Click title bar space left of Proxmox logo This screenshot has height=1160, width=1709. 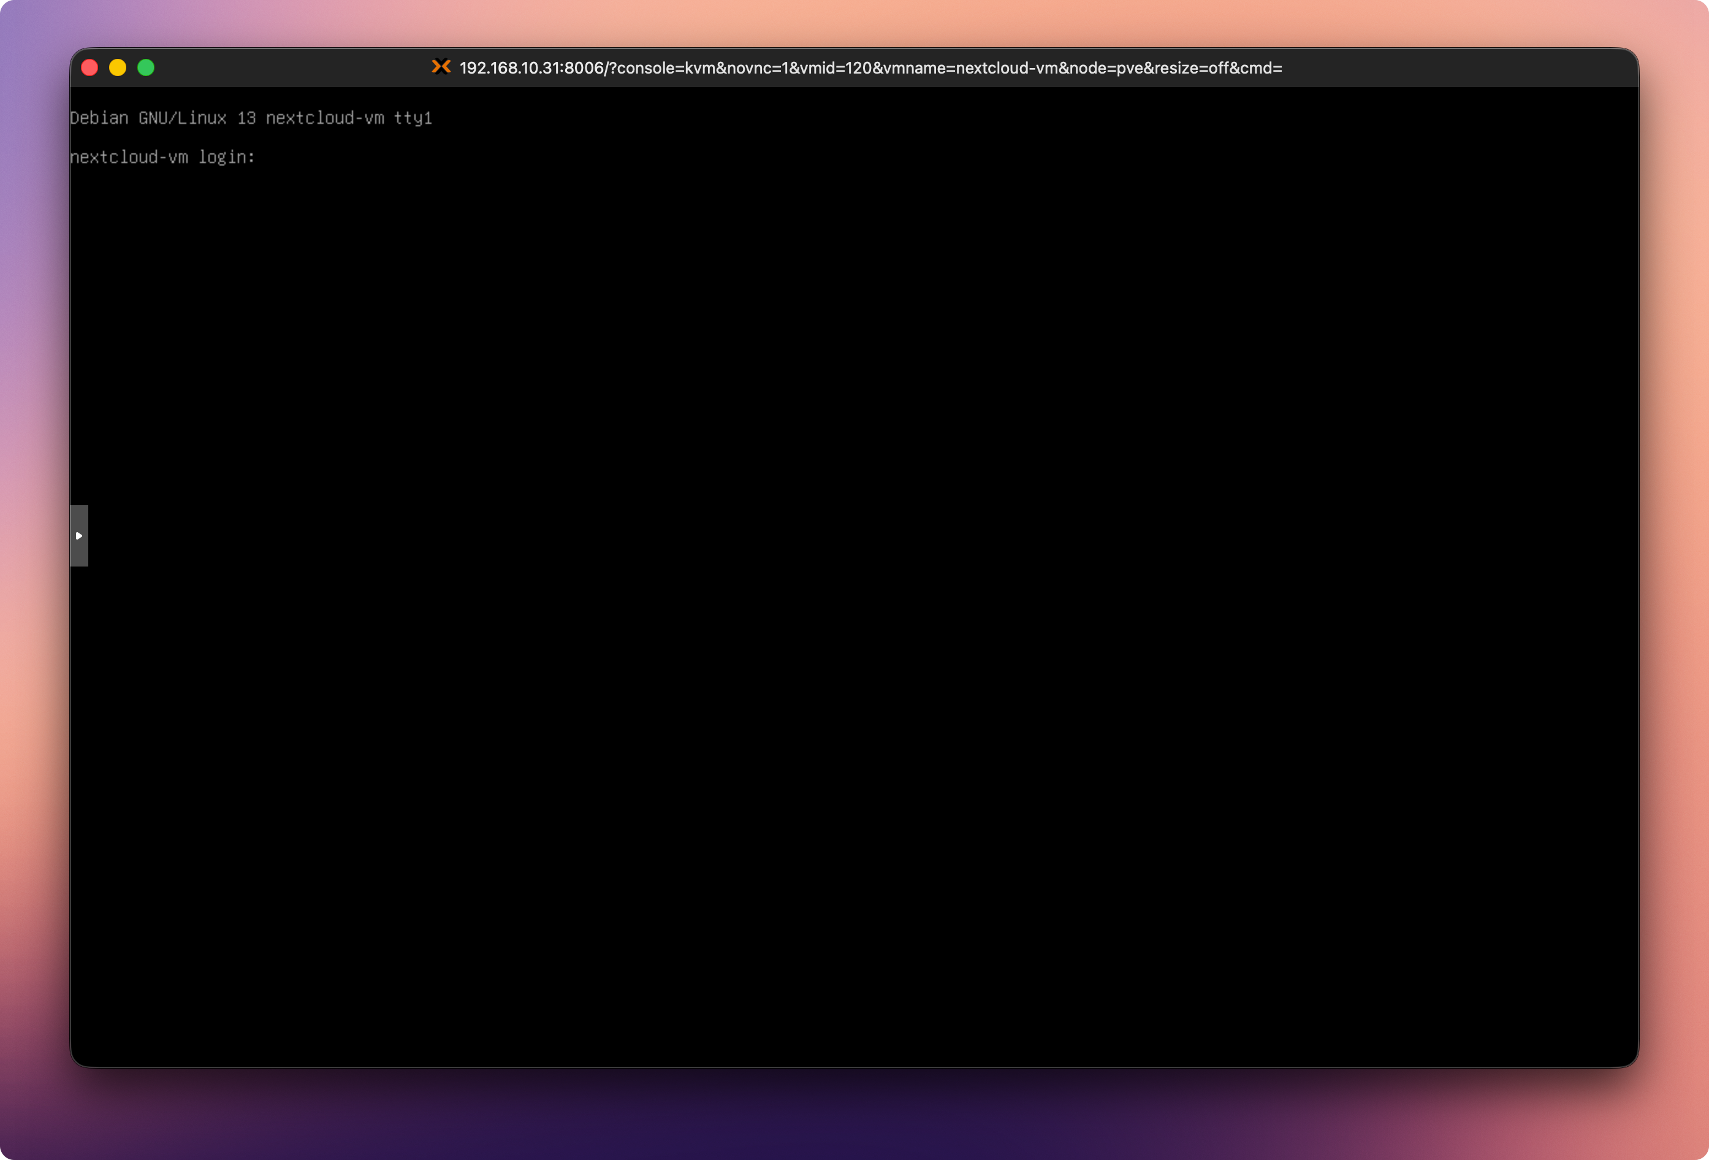294,67
